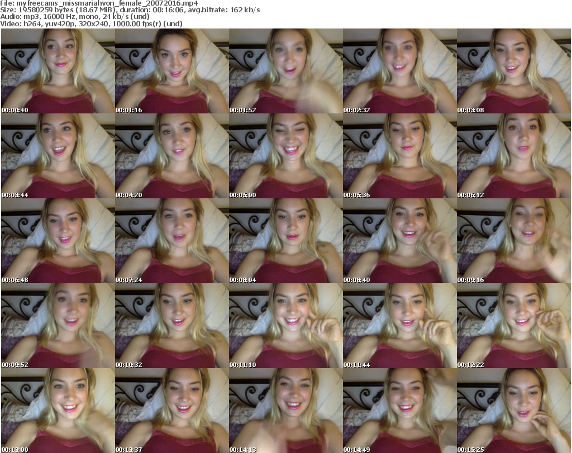Viewport: 572px width, 453px height.
Task: Select the 00:11:10 snapshot
Action: (286, 326)
